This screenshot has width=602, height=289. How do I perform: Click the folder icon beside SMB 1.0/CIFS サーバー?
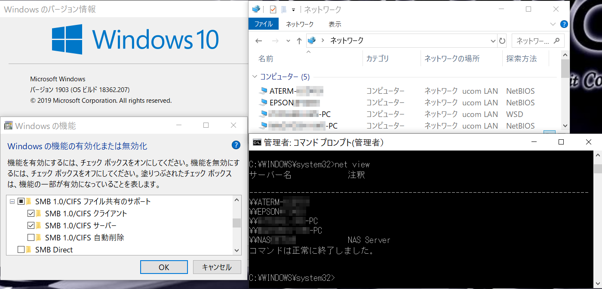(39, 225)
